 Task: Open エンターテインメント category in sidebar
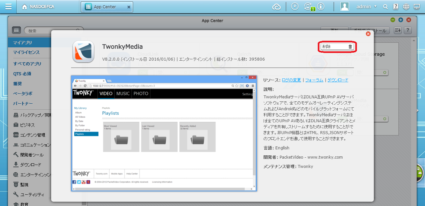coord(32,175)
